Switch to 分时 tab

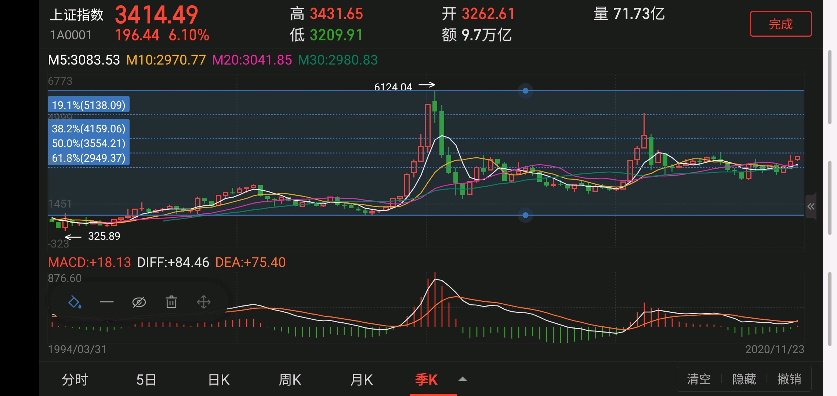coord(75,379)
